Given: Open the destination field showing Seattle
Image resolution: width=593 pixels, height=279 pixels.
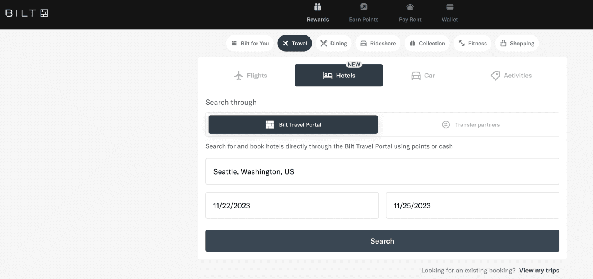Looking at the screenshot, I should pos(382,171).
